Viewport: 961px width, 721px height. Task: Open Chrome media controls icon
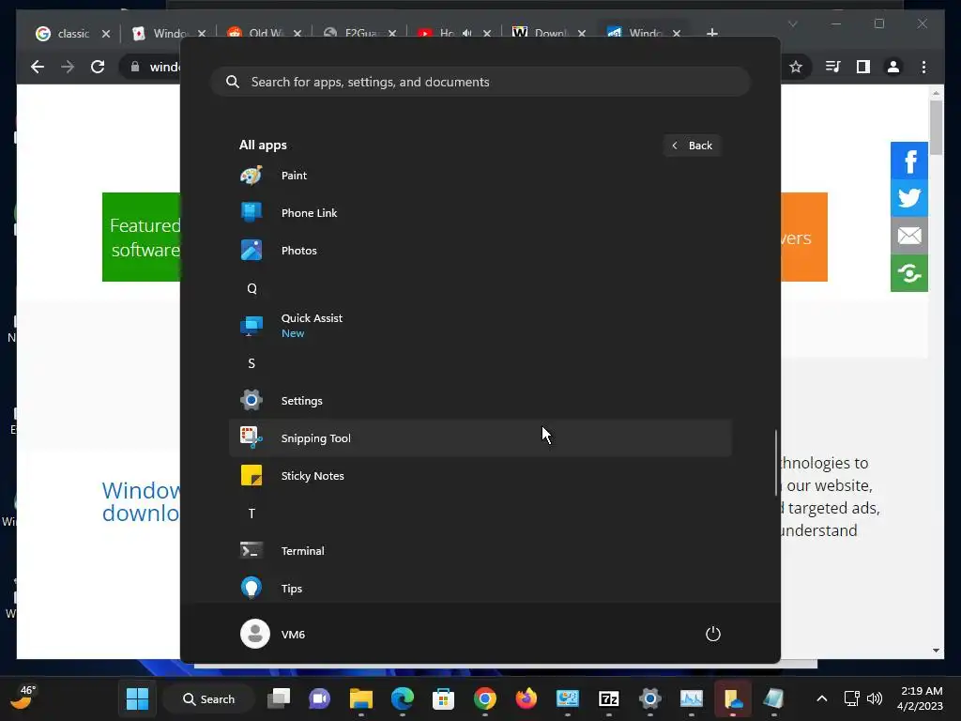832,67
